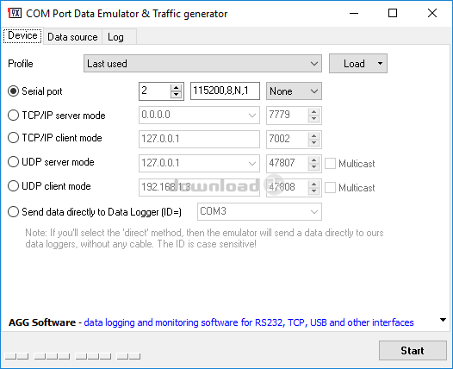Image resolution: width=453 pixels, height=369 pixels.
Task: Click the Start button
Action: coord(413,351)
